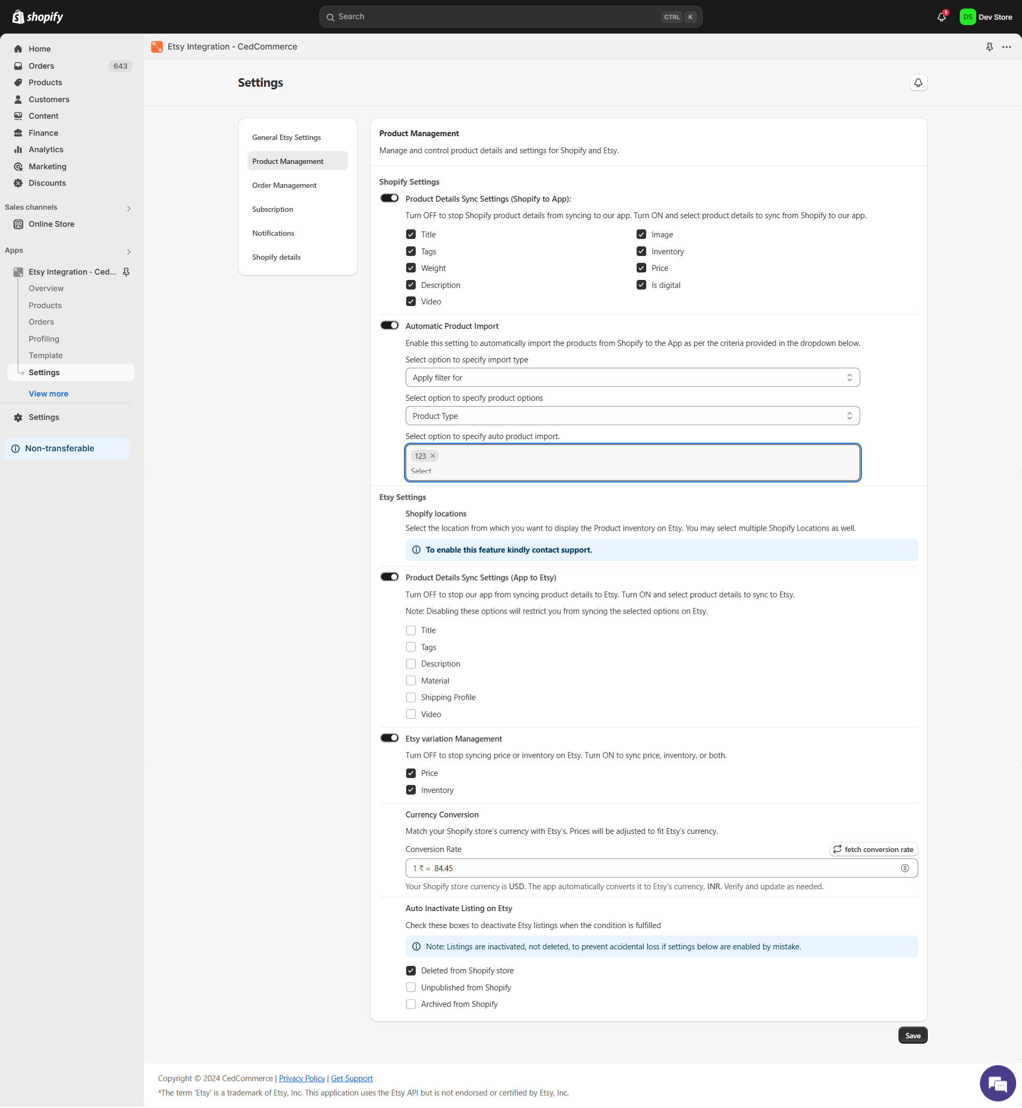Toggle Automatic Product Import switch
Screen dimensions: 1022x1108
(x=389, y=326)
